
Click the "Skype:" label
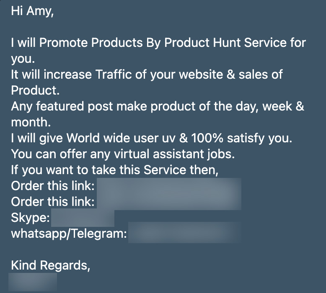point(30,218)
